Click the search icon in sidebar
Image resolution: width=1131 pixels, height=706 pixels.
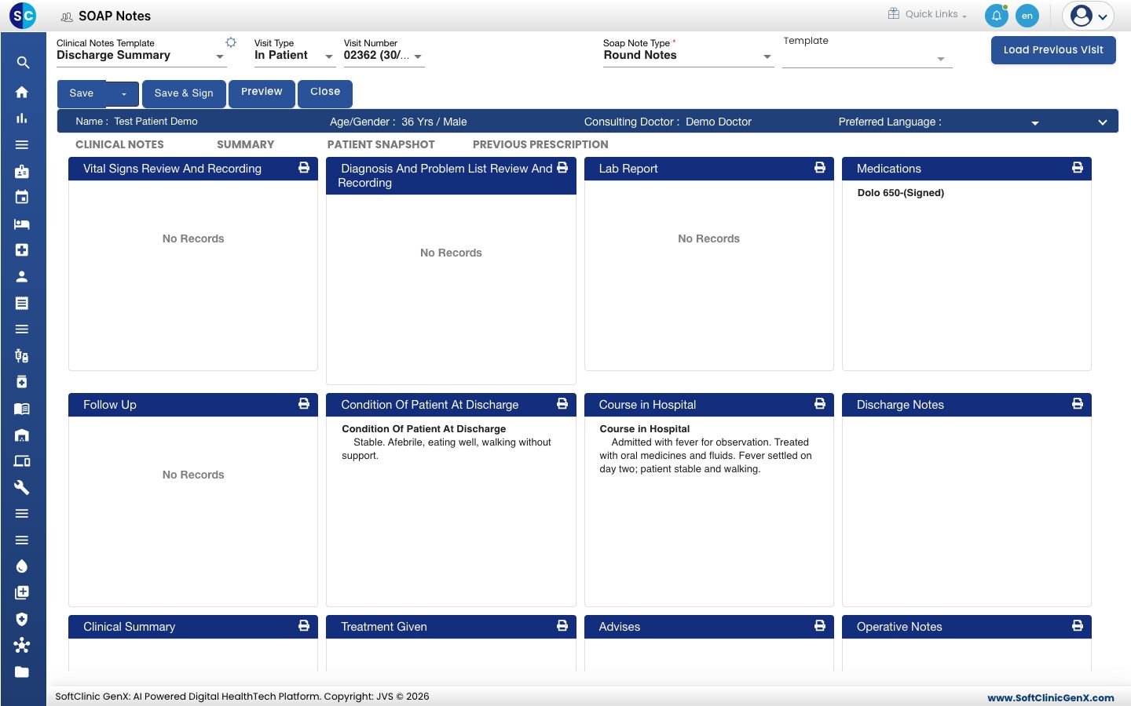[x=23, y=63]
